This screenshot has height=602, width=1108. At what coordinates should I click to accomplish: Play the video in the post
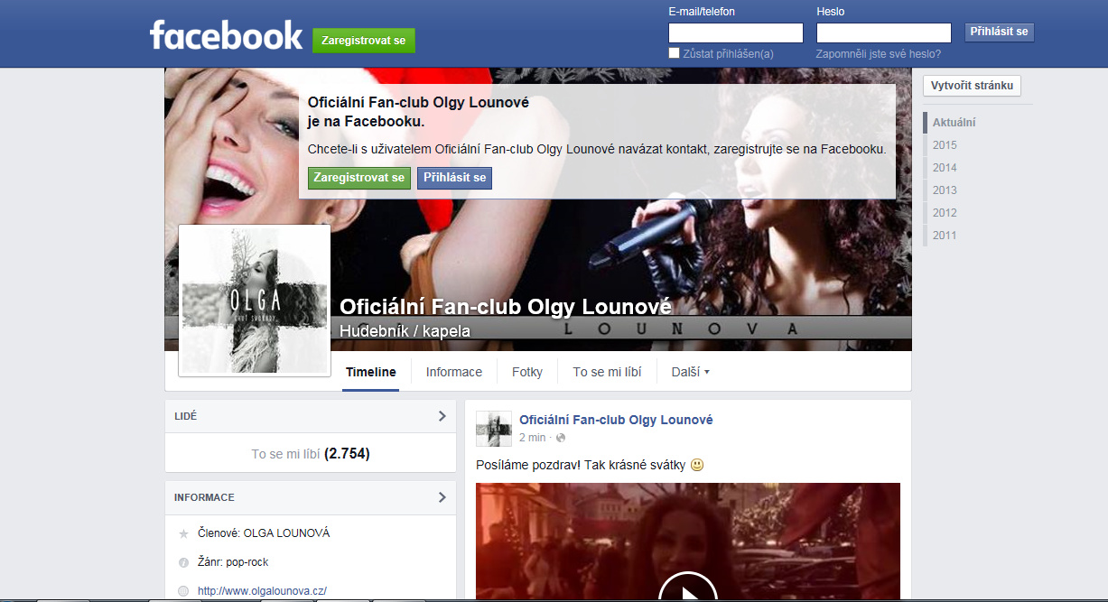pyautogui.click(x=688, y=592)
